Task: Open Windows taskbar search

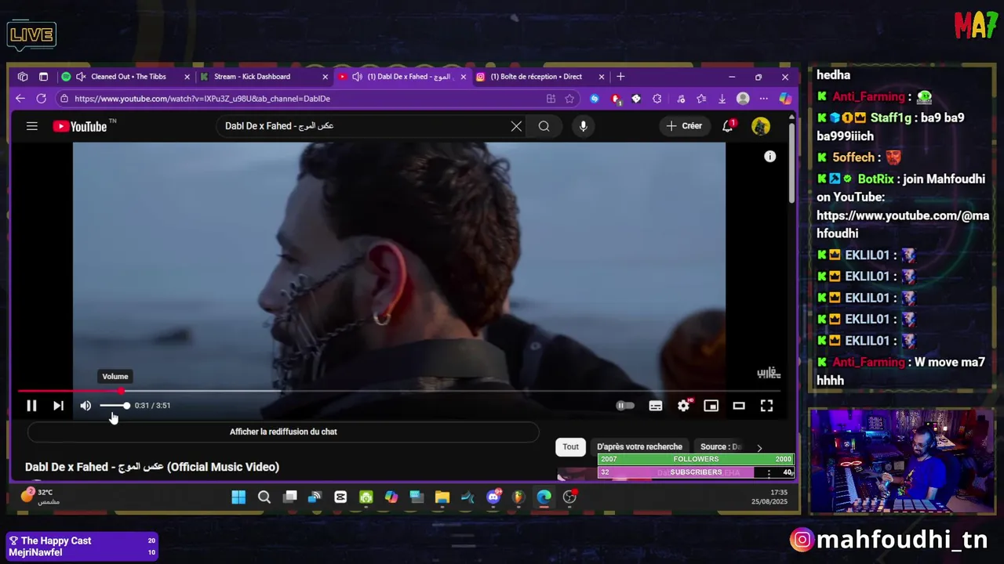Action: [x=264, y=497]
